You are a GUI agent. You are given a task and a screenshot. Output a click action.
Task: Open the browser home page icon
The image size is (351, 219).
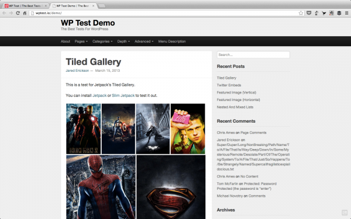25,13
